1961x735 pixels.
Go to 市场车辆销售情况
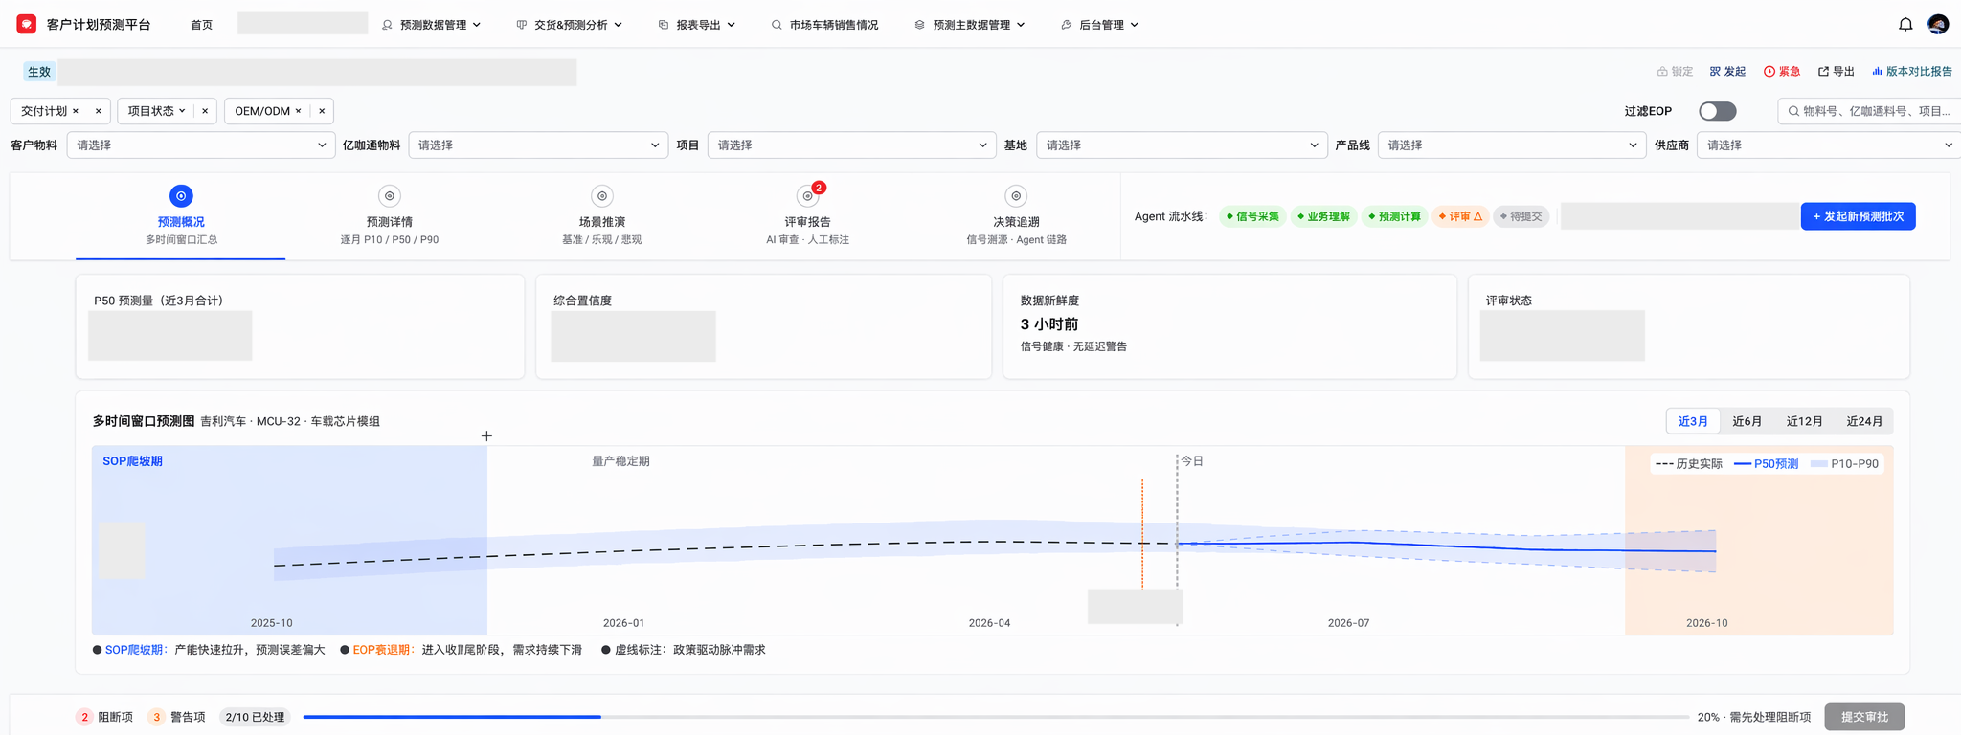[824, 25]
